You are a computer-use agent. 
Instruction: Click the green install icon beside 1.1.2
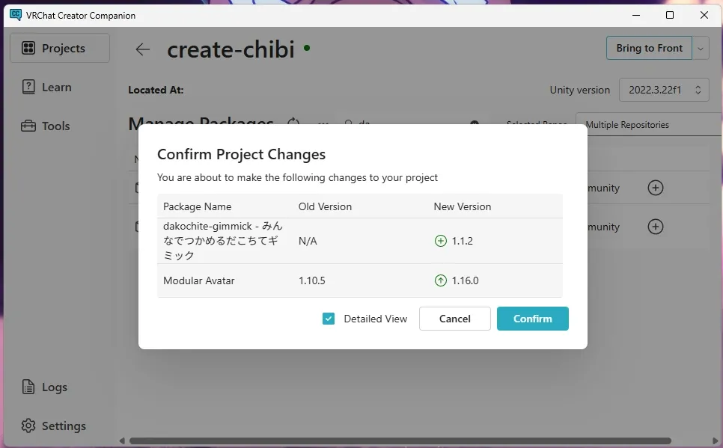[440, 241]
